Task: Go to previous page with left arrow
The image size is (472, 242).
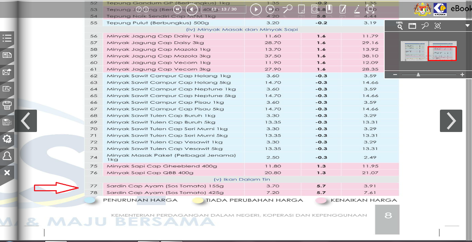Action: click(26, 121)
